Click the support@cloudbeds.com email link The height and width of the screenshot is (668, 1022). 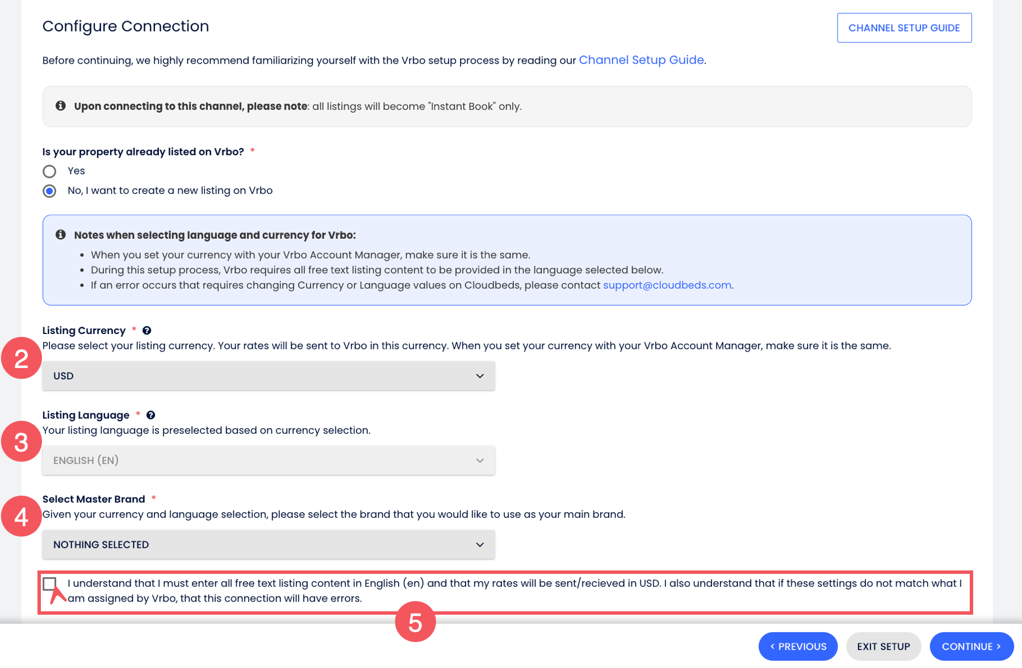pos(667,285)
